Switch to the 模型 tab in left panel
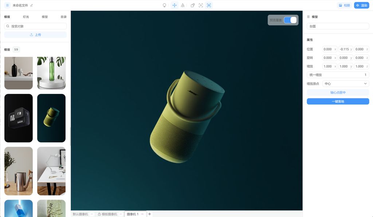This screenshot has height=217, width=373. 45,17
